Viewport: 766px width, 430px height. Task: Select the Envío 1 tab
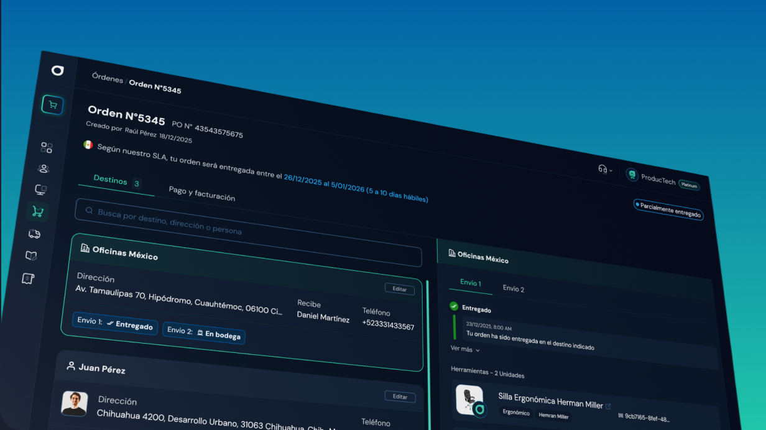point(471,283)
